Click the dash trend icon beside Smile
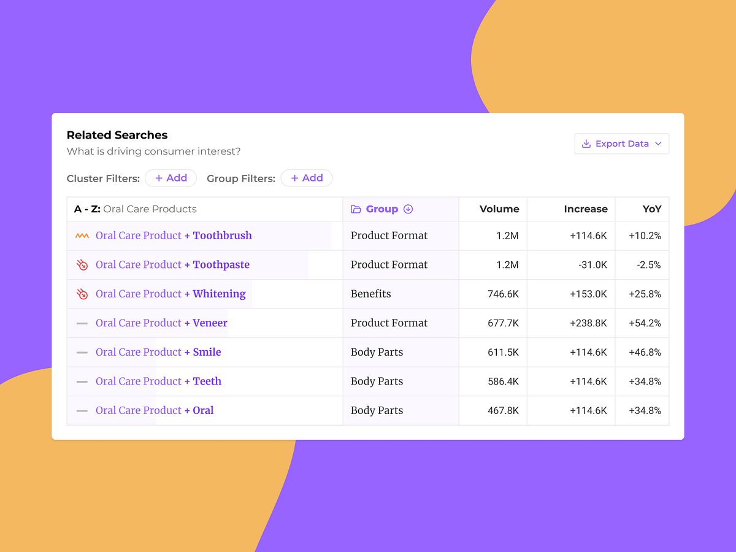Viewport: 736px width, 552px height. [82, 352]
